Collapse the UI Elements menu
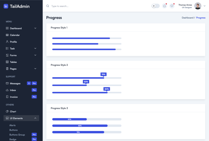This screenshot has width=209, height=141. click(x=35, y=118)
